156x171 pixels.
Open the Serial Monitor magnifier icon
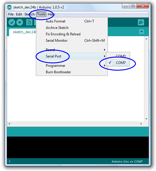tap(141, 22)
